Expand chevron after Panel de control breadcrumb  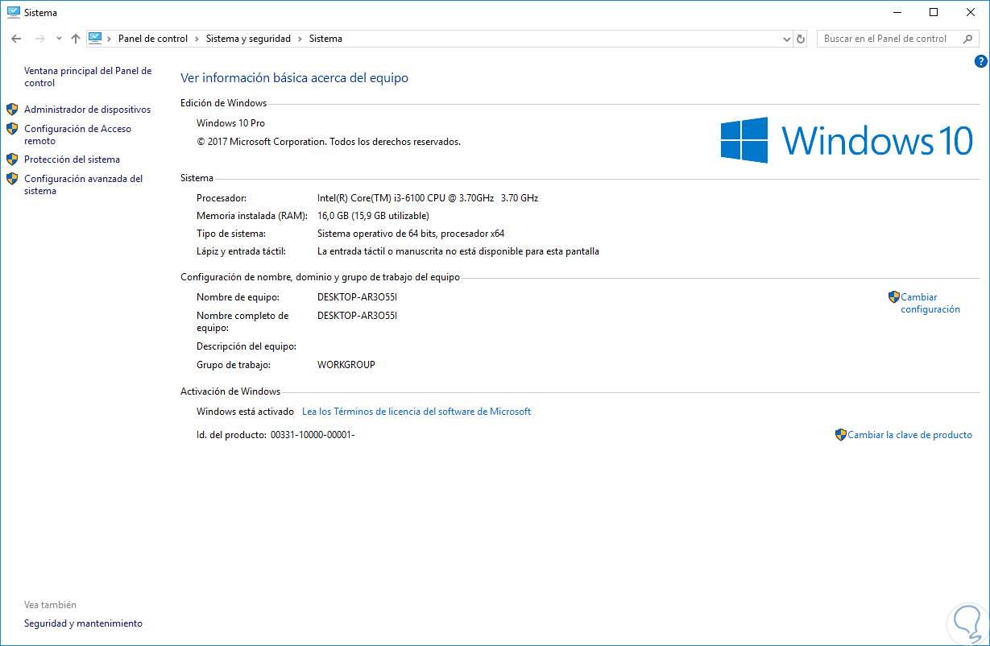(195, 39)
